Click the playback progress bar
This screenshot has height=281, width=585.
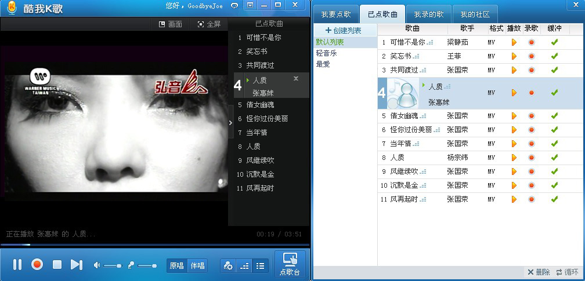tap(155, 245)
